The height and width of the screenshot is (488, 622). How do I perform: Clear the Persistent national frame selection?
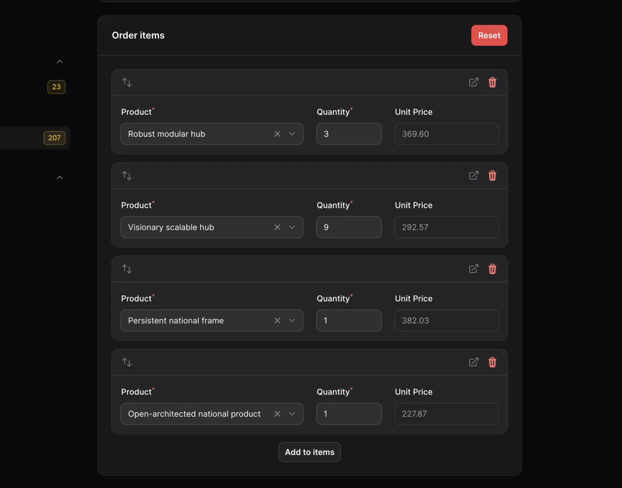pos(277,320)
